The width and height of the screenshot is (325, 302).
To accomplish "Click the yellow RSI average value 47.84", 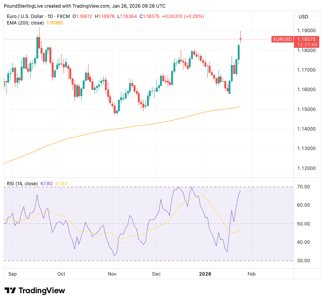I will coord(61,184).
